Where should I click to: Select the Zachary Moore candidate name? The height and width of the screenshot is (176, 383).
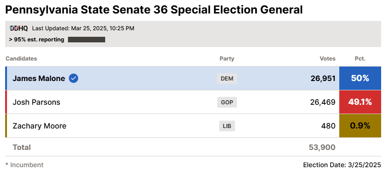[x=40, y=126]
